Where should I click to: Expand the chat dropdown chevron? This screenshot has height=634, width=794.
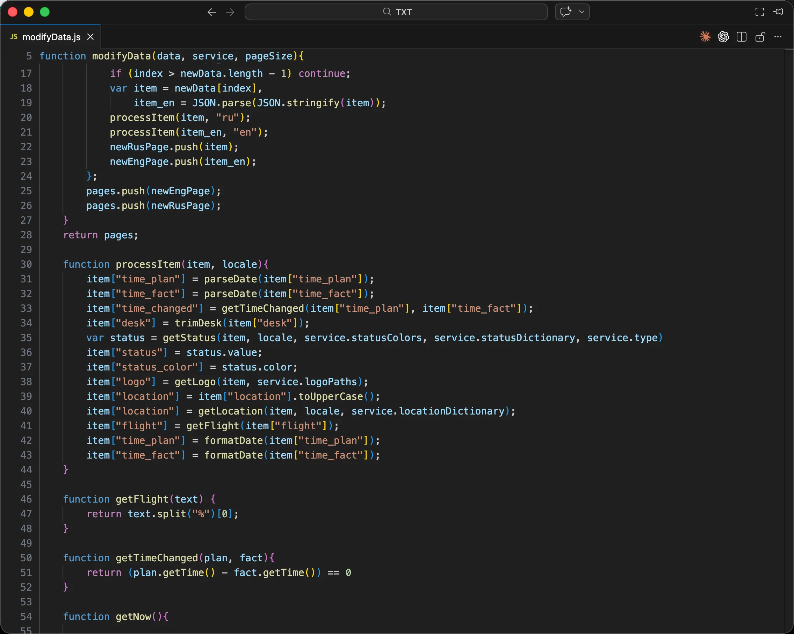pyautogui.click(x=582, y=12)
